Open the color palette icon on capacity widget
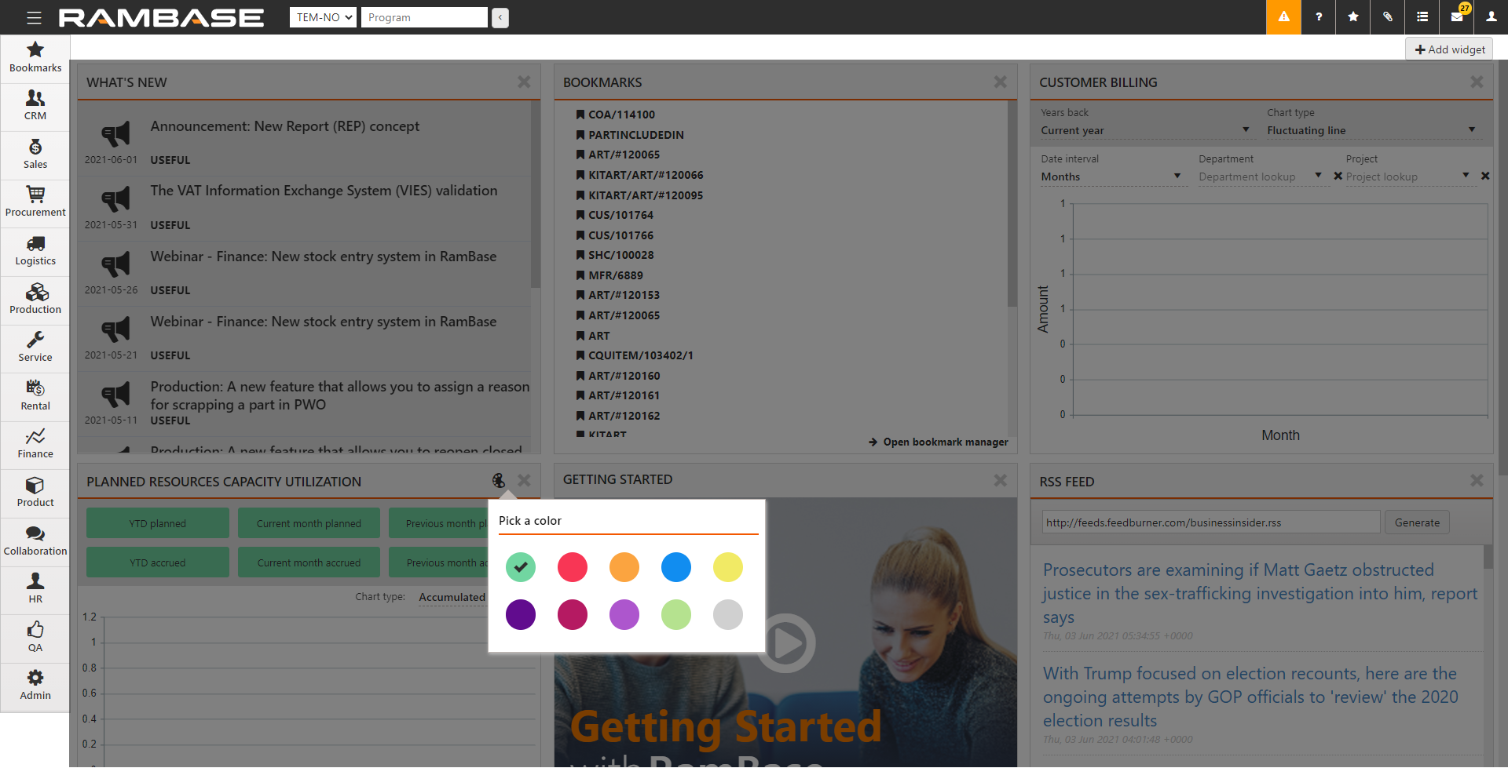1508x768 pixels. click(x=498, y=480)
